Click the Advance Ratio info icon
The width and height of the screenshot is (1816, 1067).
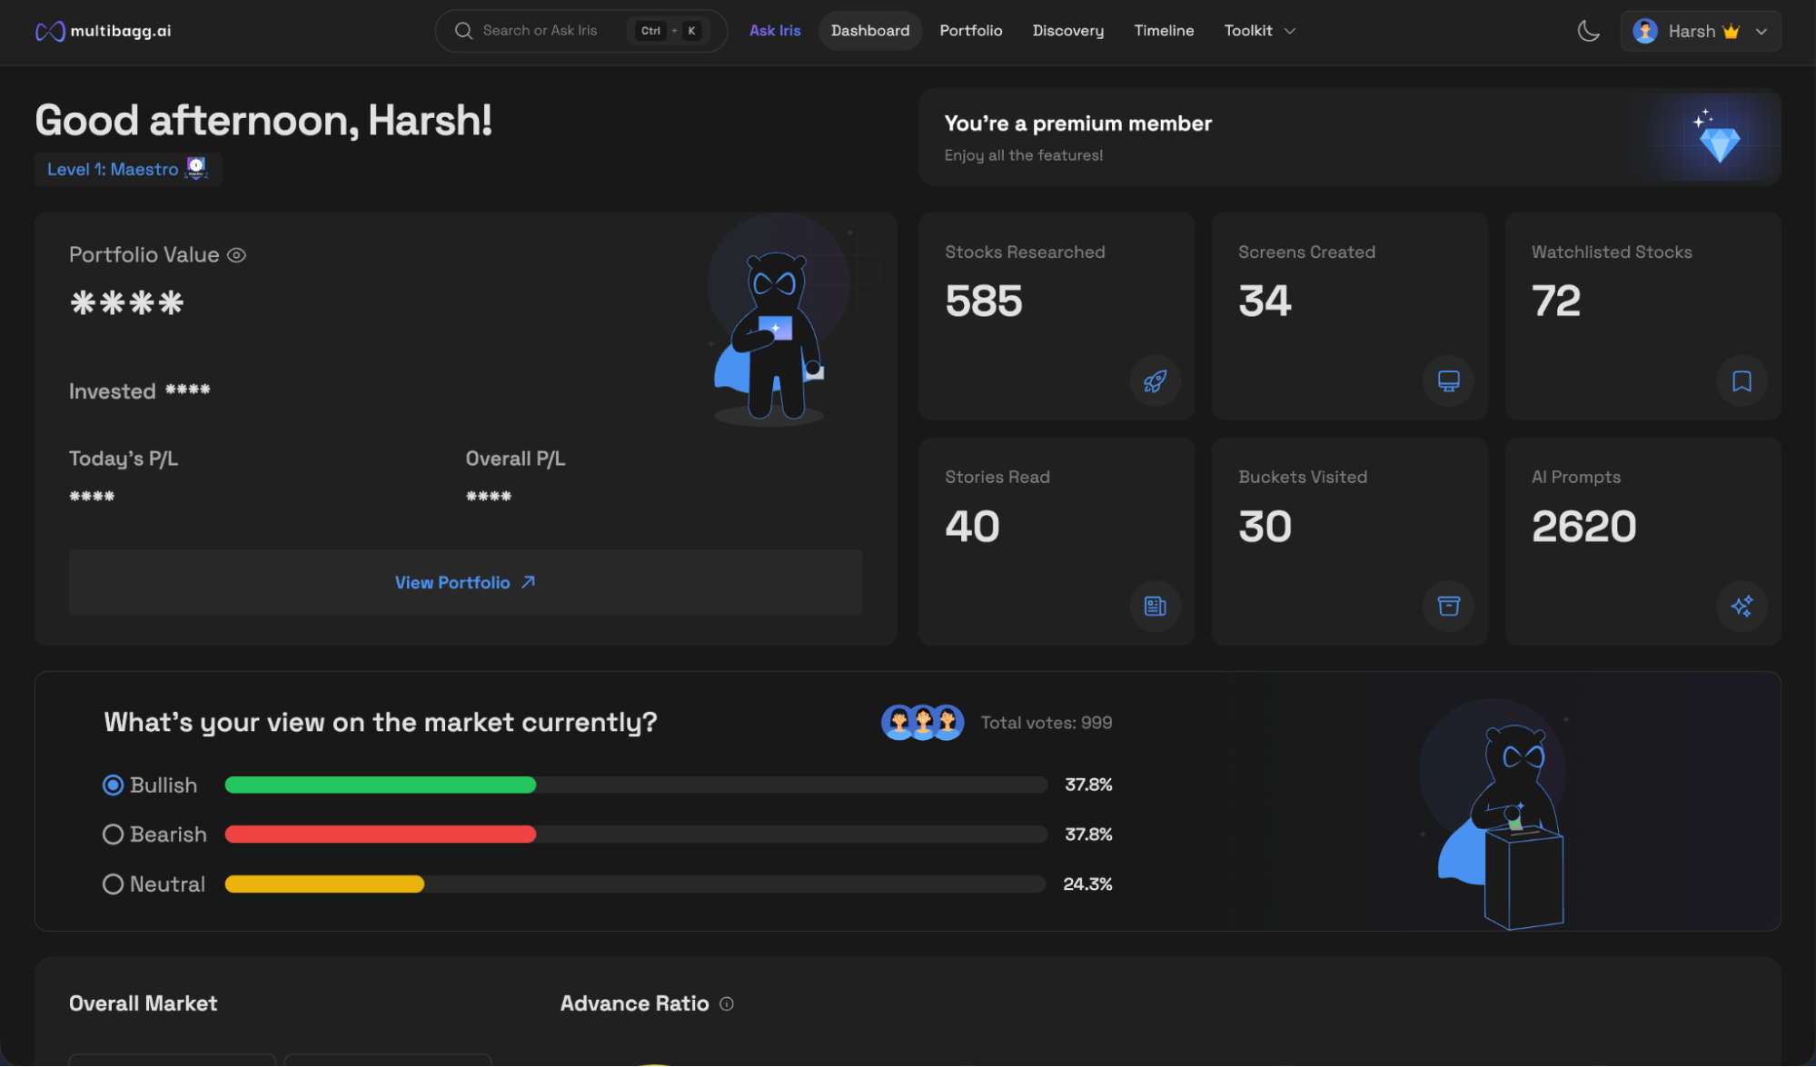(x=727, y=1003)
